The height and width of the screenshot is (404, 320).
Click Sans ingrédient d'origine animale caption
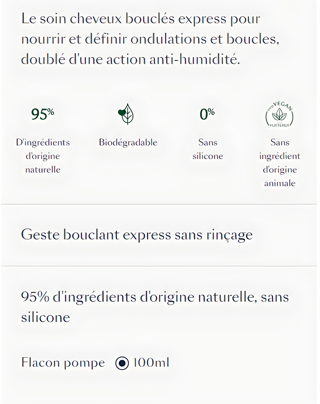click(x=280, y=163)
